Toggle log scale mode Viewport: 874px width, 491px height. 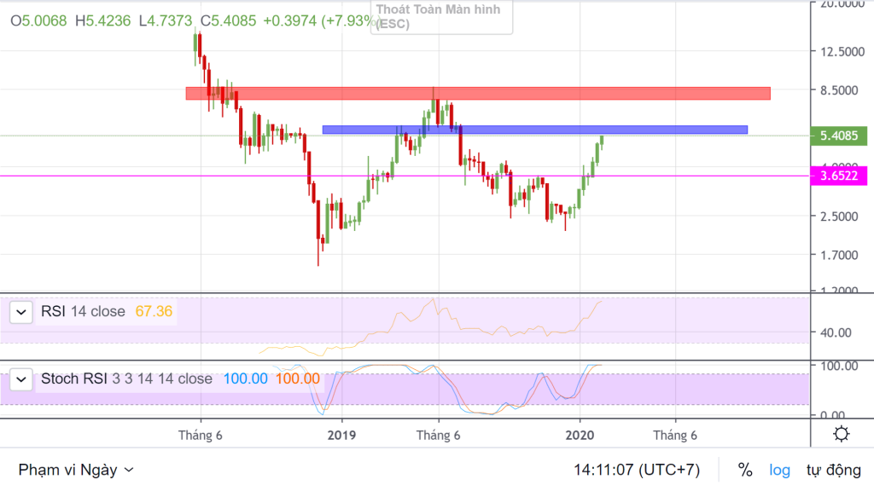779,470
